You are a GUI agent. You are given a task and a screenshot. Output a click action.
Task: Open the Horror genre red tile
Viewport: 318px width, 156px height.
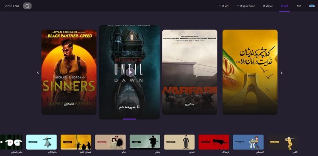[x=214, y=142]
